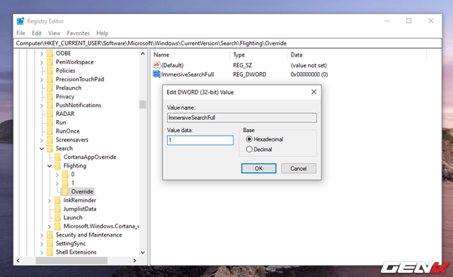
Task: Open the Help menu
Action: click(102, 33)
